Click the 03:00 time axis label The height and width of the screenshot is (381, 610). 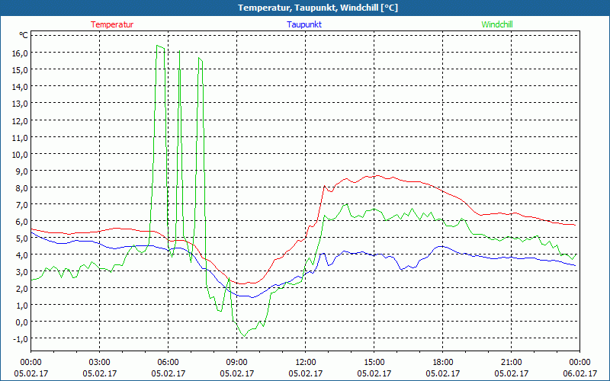pyautogui.click(x=99, y=363)
